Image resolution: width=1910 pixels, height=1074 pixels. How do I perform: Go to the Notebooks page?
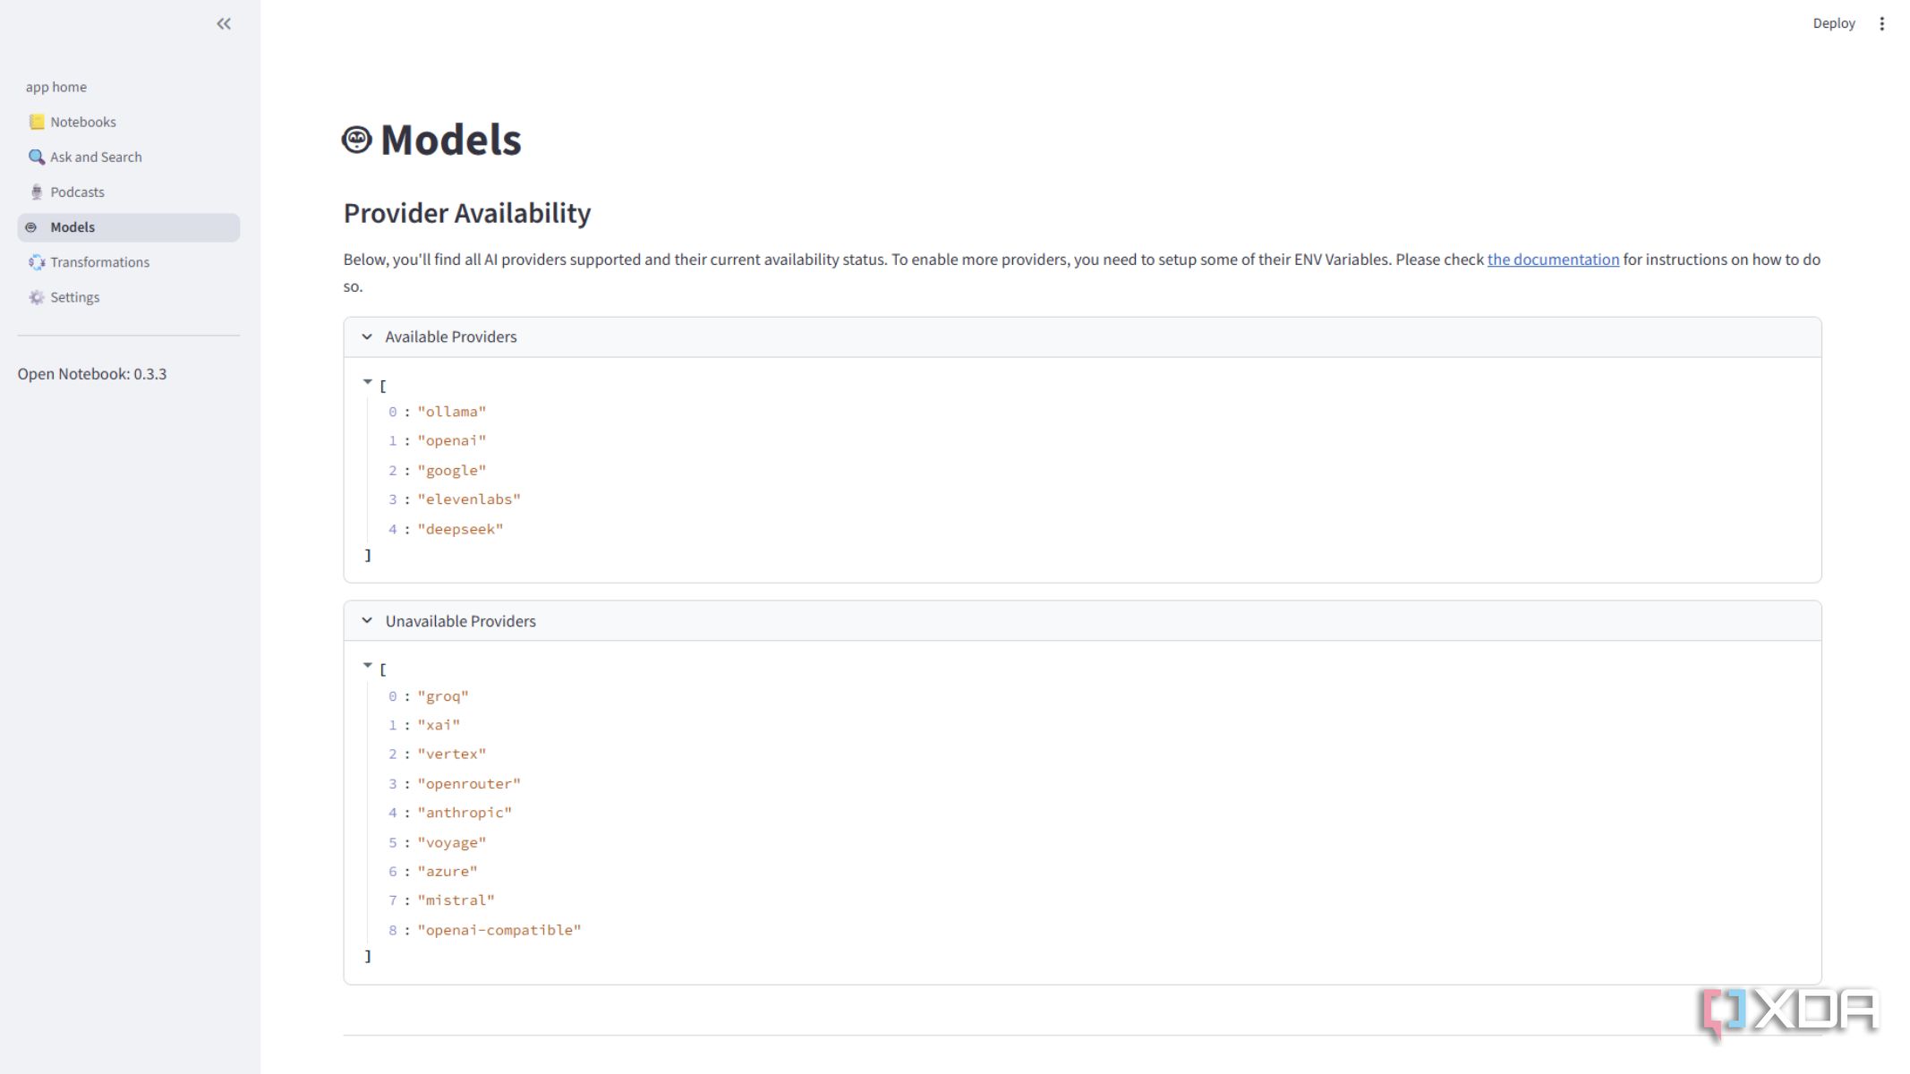tap(83, 122)
